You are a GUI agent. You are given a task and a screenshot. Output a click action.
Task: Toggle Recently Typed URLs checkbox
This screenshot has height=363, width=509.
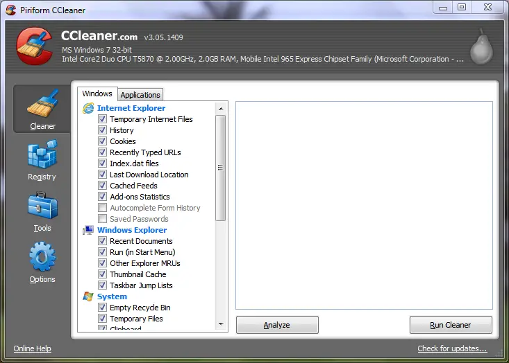click(102, 152)
